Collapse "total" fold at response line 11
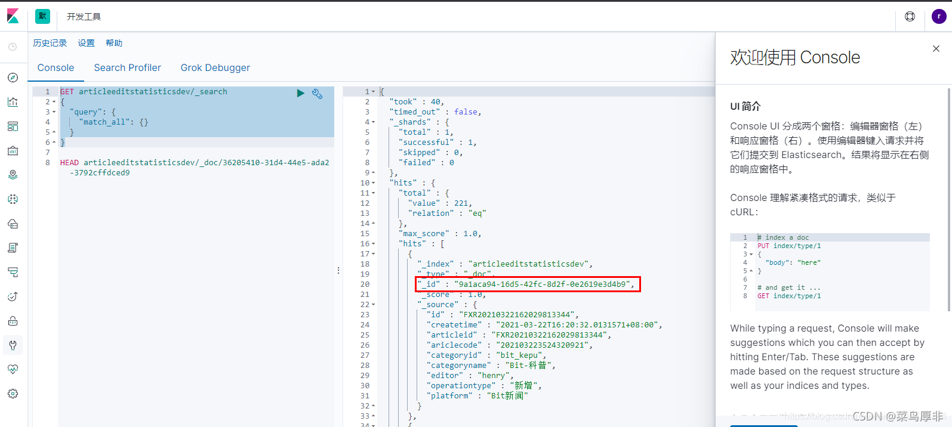This screenshot has width=952, height=427. [374, 193]
